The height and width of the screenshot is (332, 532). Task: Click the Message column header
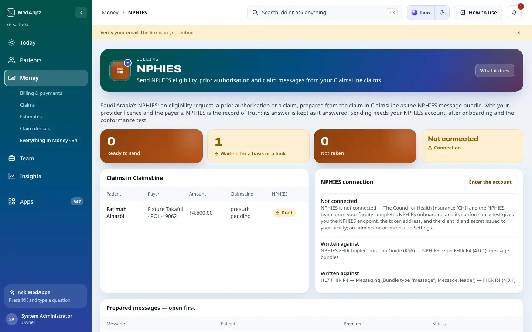[116, 324]
